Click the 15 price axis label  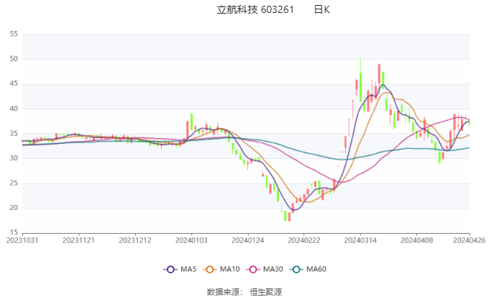14,232
